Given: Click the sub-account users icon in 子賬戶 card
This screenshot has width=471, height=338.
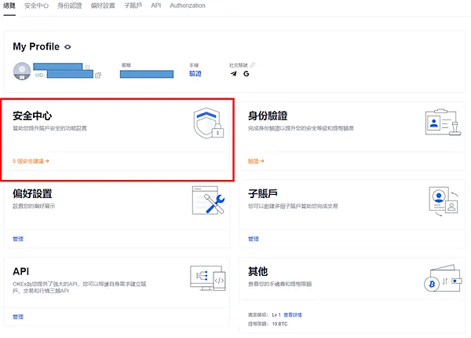Looking at the screenshot, I should (x=444, y=201).
